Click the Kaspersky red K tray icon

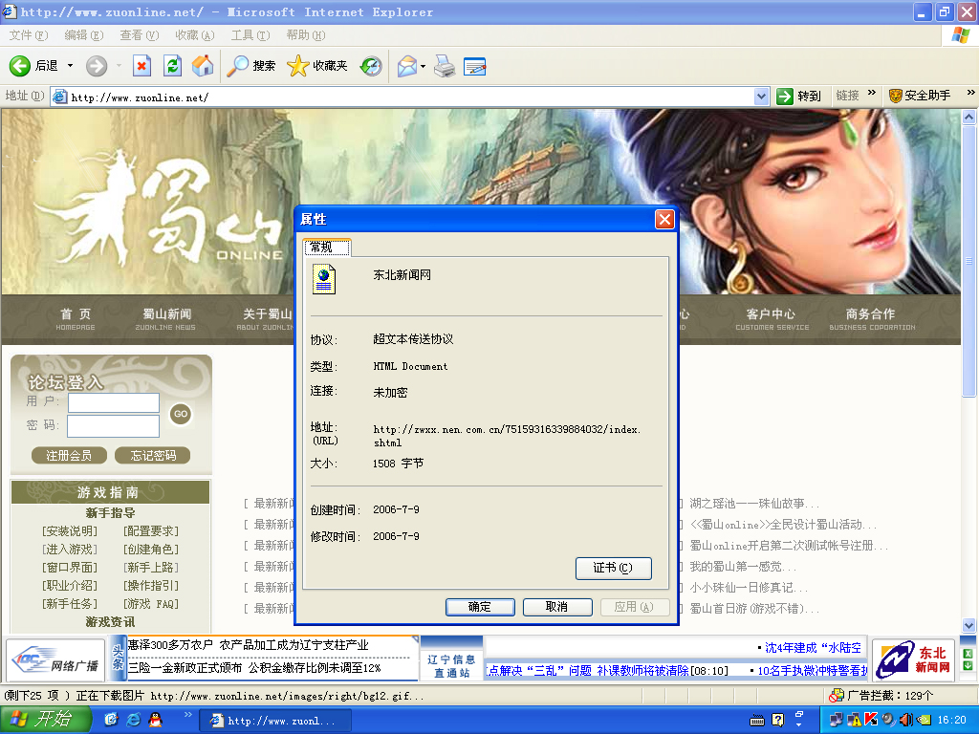871,720
